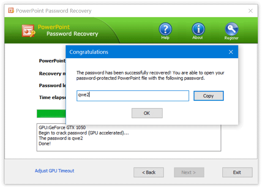Viewport: 262px width, 188px height.
Task: Go to previous step with Back button
Action: 148,172
